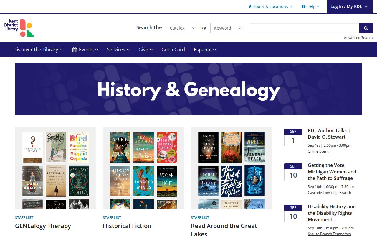
Task: Click the Moon of the Turning Leaves cover
Action: 209,147
